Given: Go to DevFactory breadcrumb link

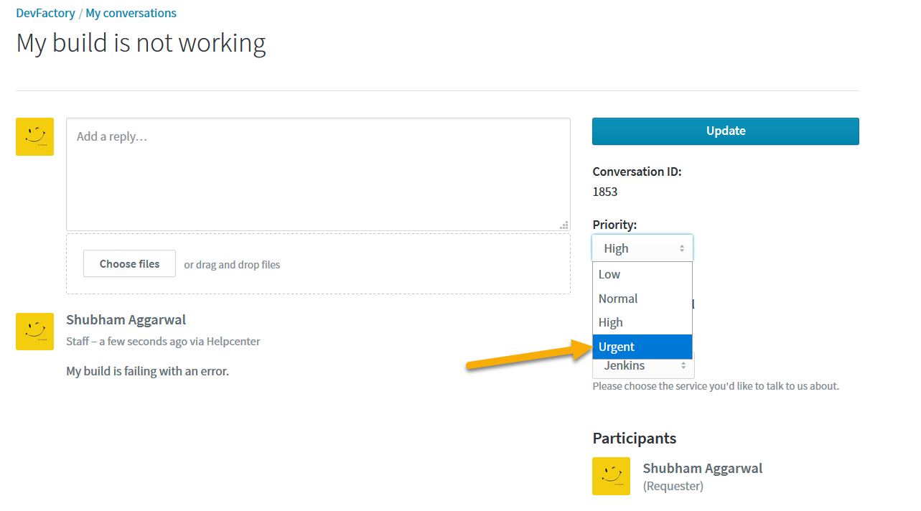Looking at the screenshot, I should point(45,13).
